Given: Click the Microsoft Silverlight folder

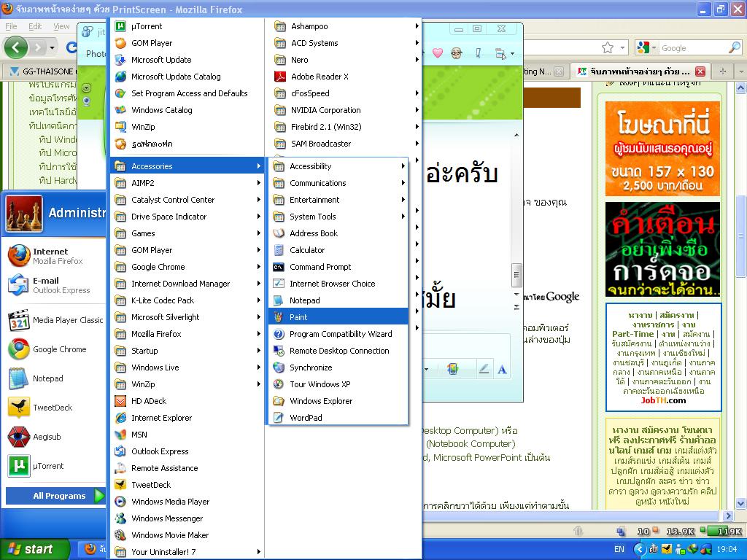Looking at the screenshot, I should click(187, 317).
